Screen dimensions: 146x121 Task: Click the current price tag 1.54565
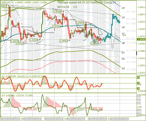click(141, 39)
